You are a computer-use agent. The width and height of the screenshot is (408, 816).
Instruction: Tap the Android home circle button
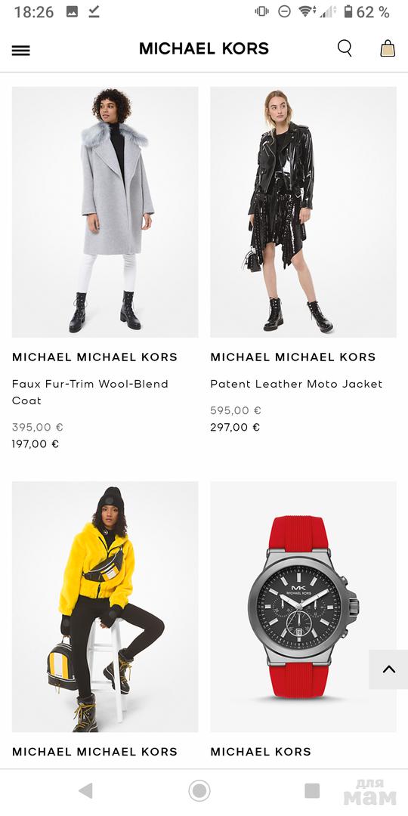pos(199,791)
